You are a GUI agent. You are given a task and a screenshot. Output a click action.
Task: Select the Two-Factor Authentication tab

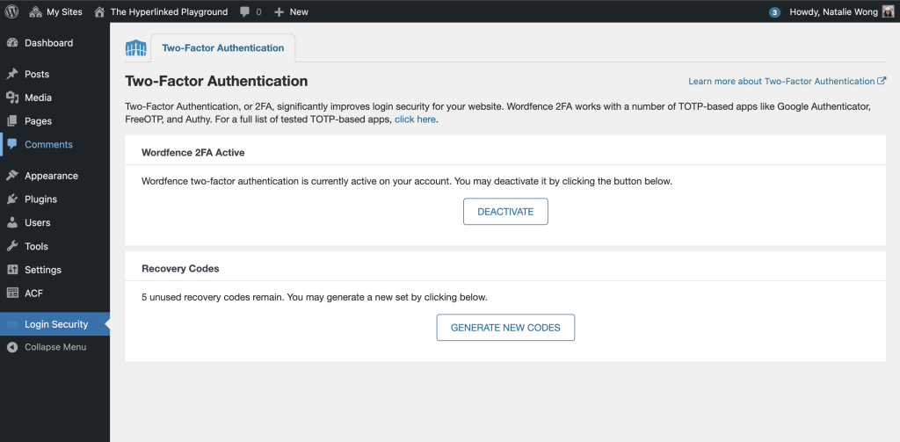click(222, 48)
